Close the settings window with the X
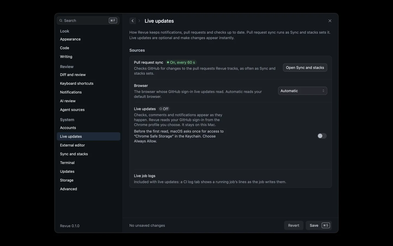Viewport: 393px width, 246px height. [x=330, y=21]
